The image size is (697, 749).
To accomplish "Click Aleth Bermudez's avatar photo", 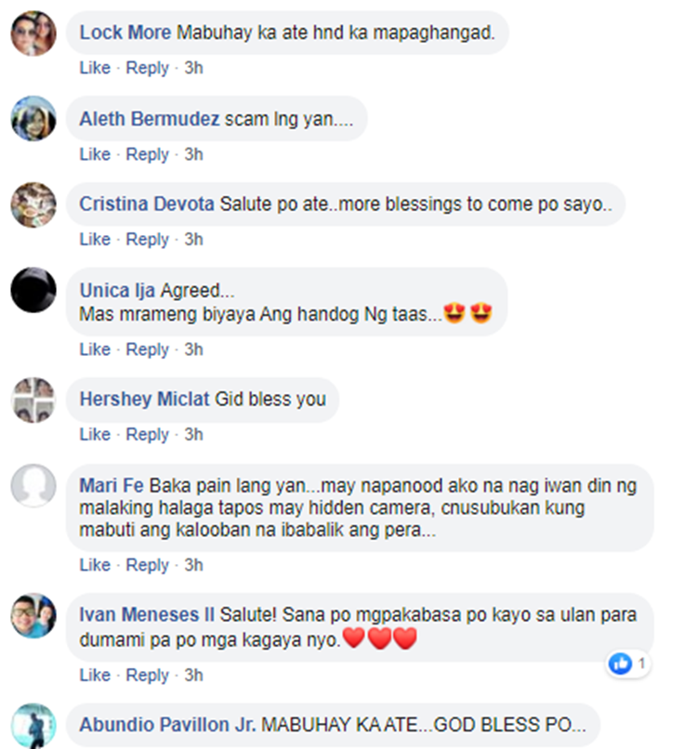I will click(33, 118).
